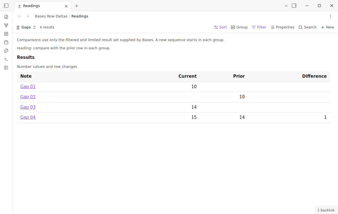Click the Current column header
The image size is (338, 214).
(188, 76)
